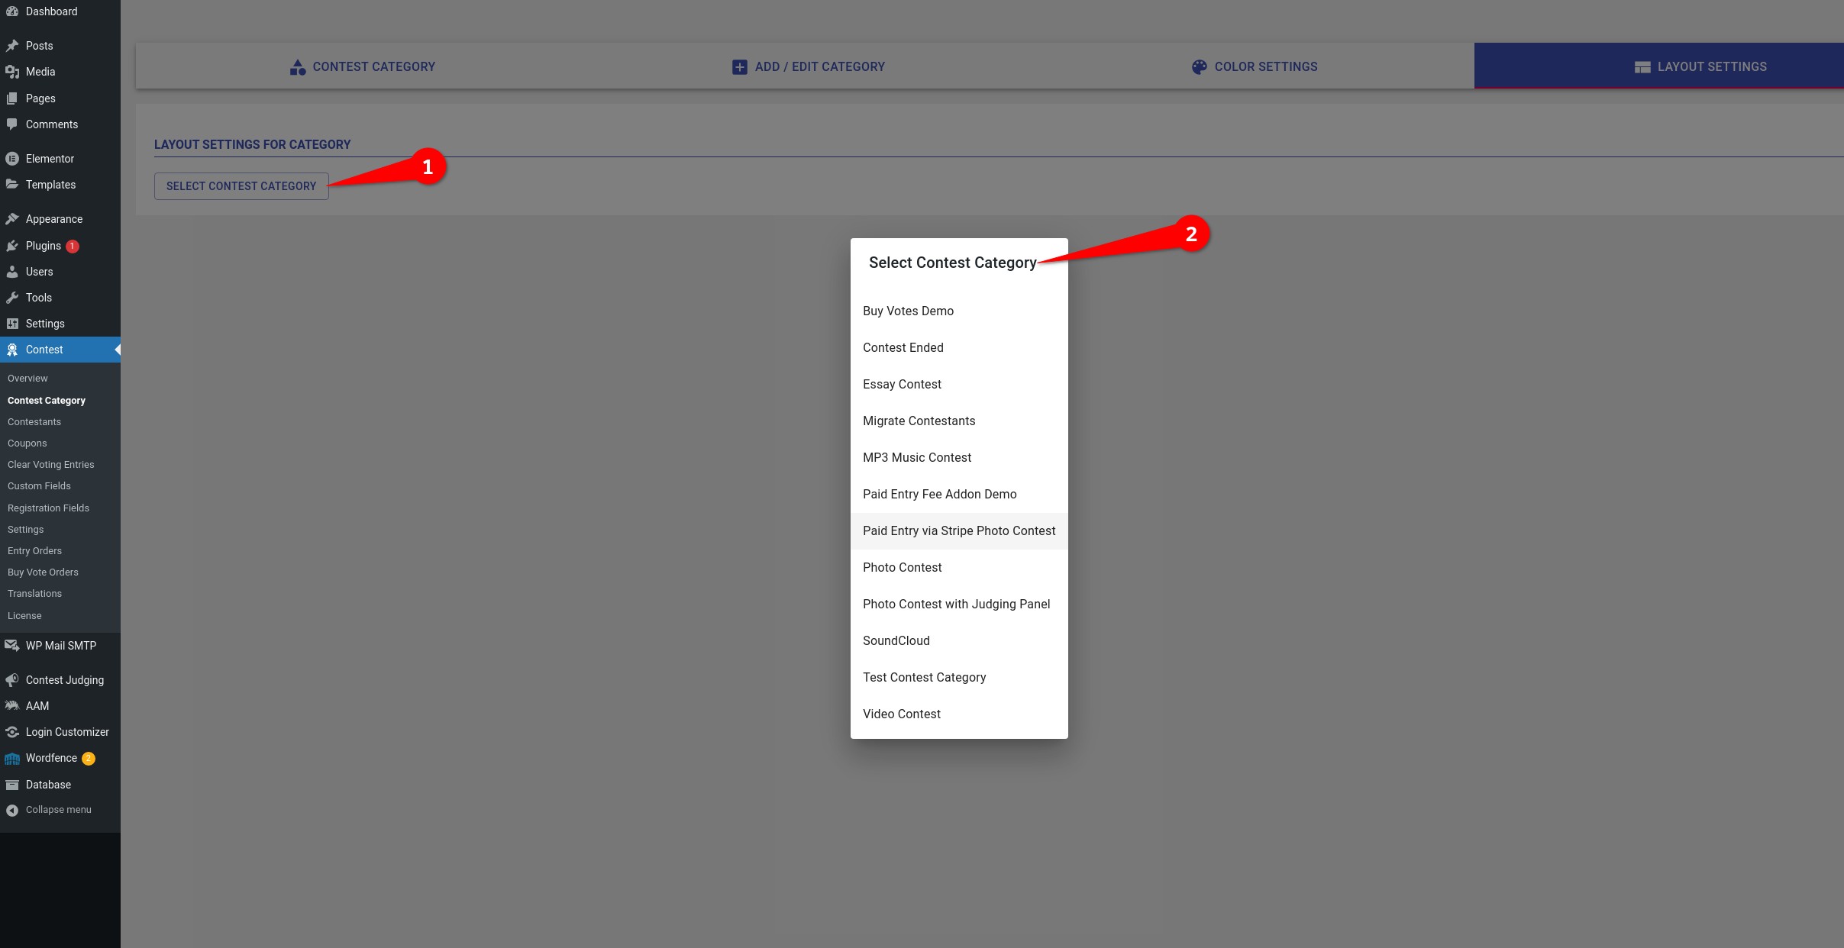
Task: Click the Contest Category shapes icon
Action: click(298, 67)
